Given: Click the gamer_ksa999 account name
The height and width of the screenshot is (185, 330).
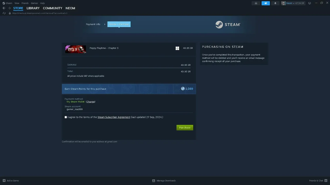Looking at the screenshot, I should coord(75,109).
